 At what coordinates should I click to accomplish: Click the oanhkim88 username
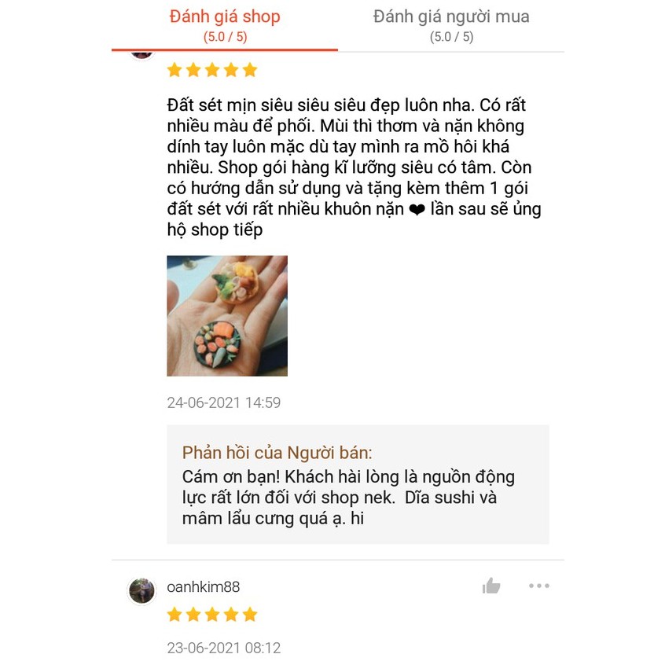click(203, 587)
